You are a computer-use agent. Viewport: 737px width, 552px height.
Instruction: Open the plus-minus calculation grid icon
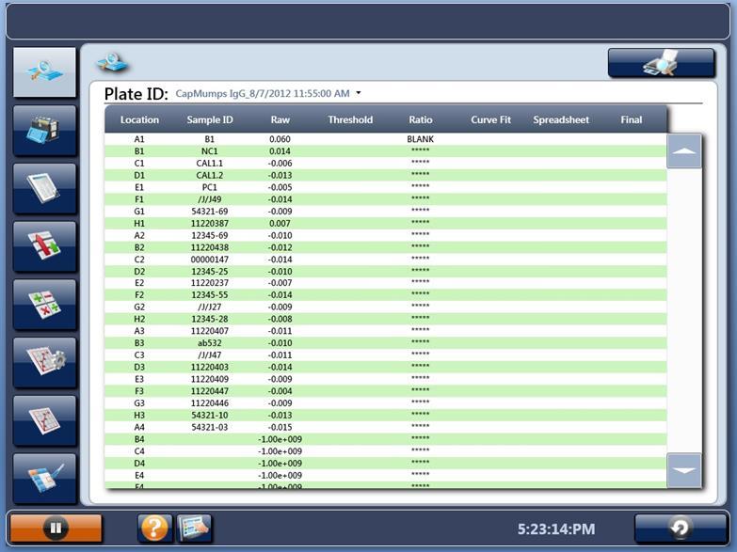tap(44, 305)
